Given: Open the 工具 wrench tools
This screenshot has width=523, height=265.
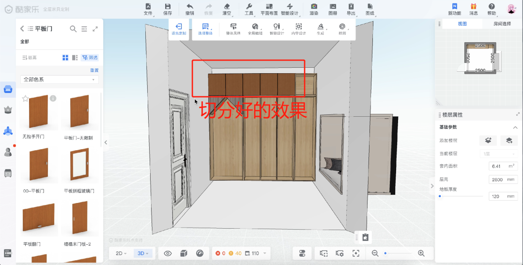Looking at the screenshot, I should coord(249,9).
